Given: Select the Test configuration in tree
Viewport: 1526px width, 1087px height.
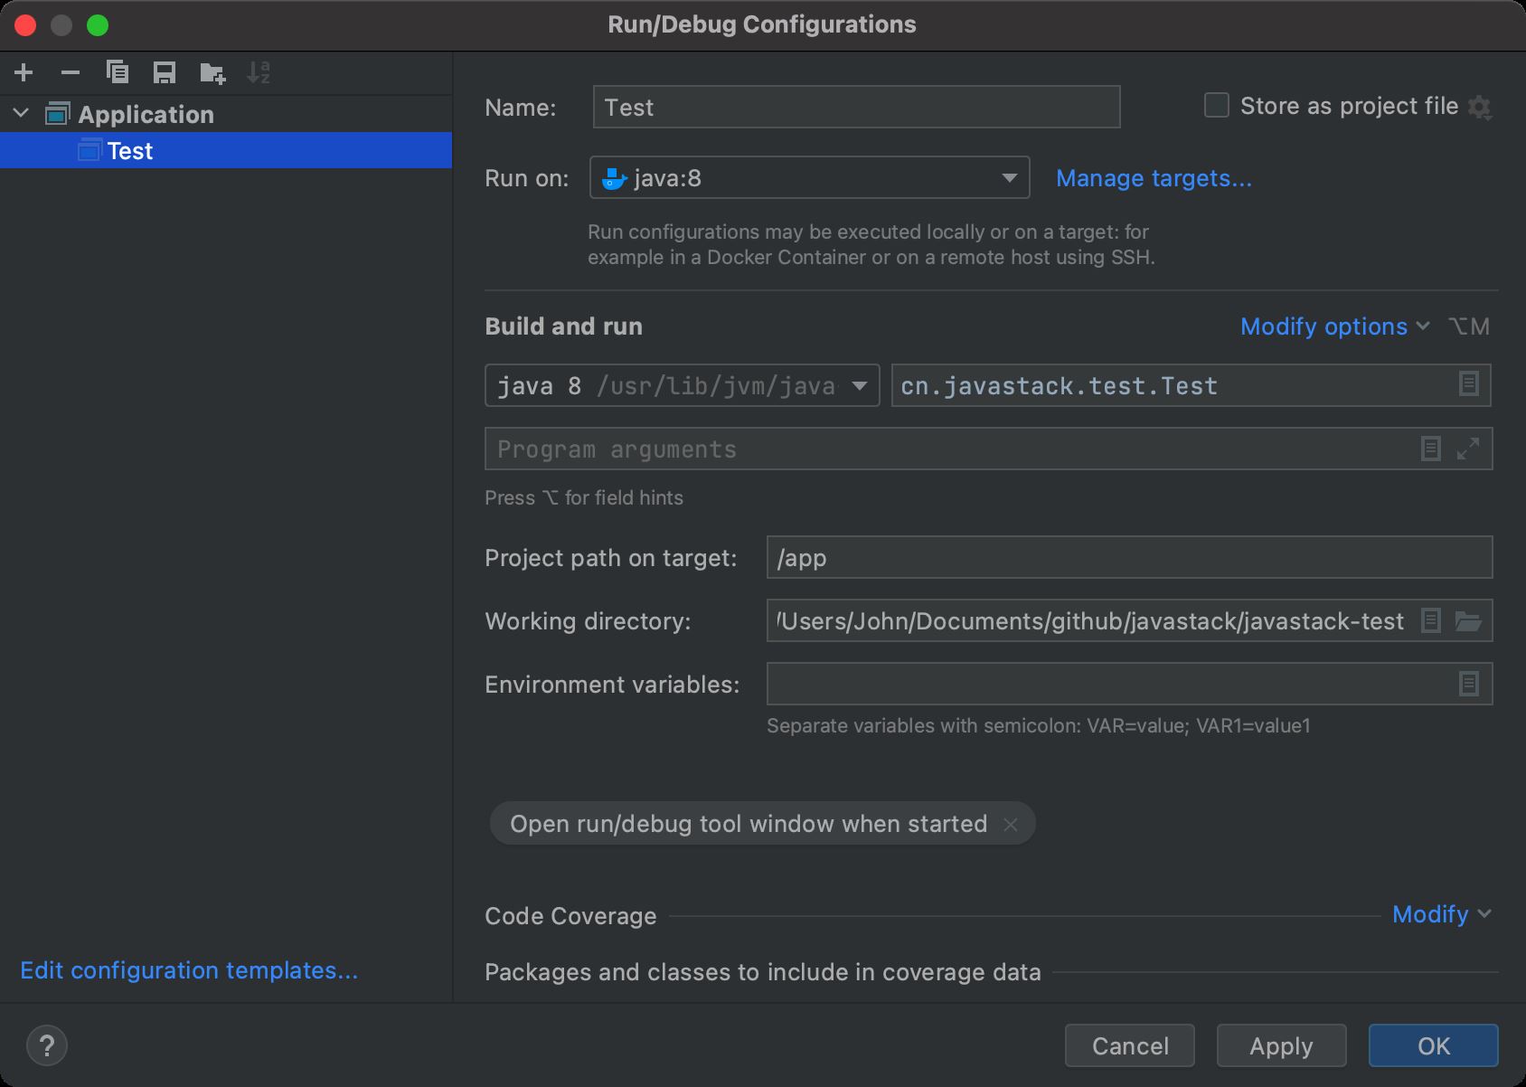Looking at the screenshot, I should coord(130,151).
